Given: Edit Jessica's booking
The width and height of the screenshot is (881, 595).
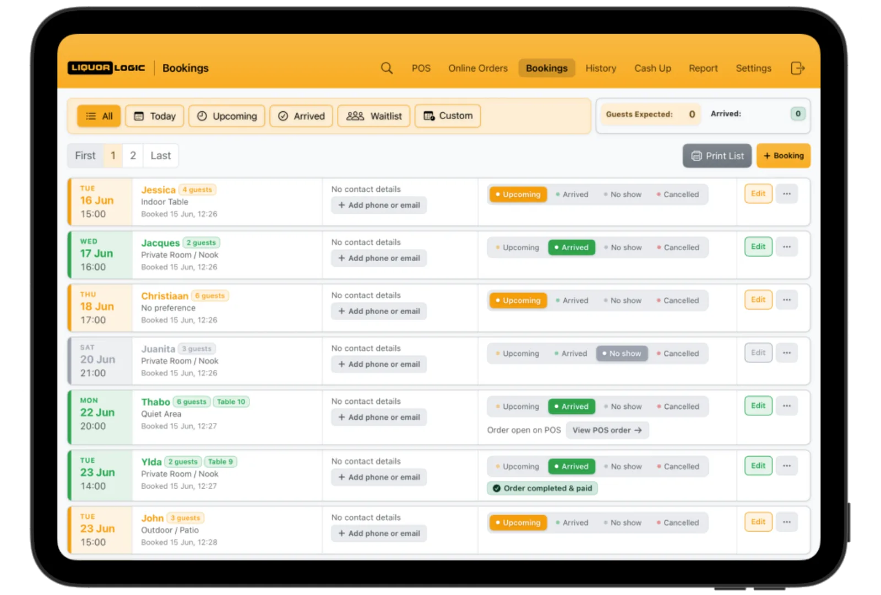Looking at the screenshot, I should point(758,194).
